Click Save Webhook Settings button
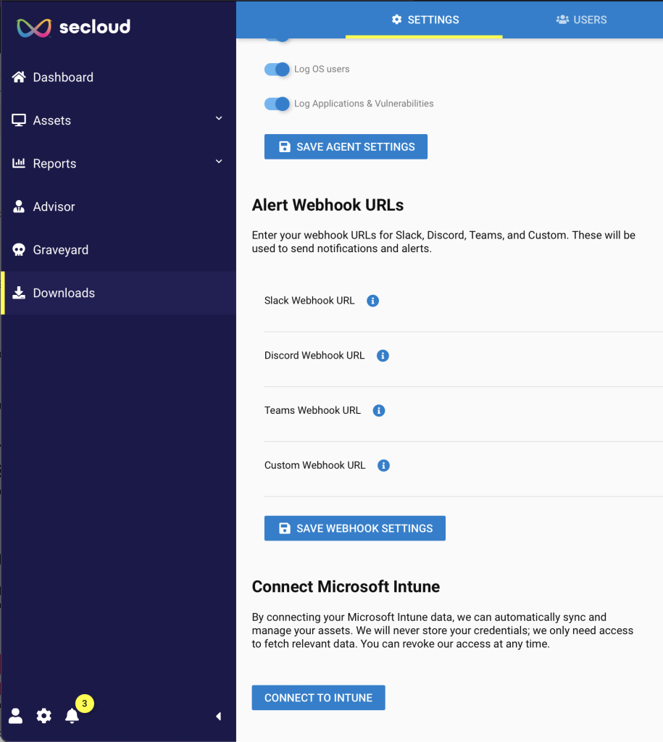Screen dimensions: 663x742 (355, 528)
